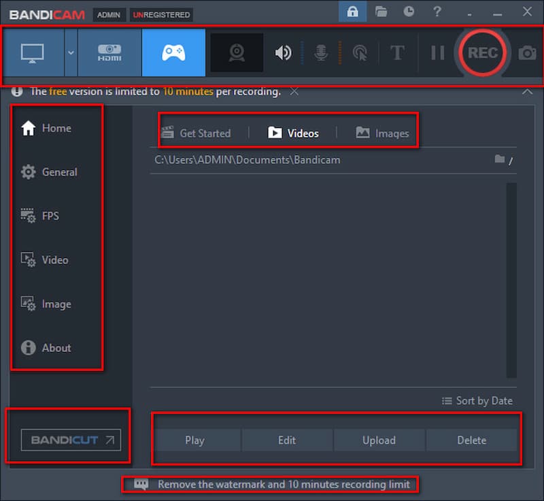Image resolution: width=544 pixels, height=501 pixels.
Task: Click the Bandicam logo
Action: 47,15
